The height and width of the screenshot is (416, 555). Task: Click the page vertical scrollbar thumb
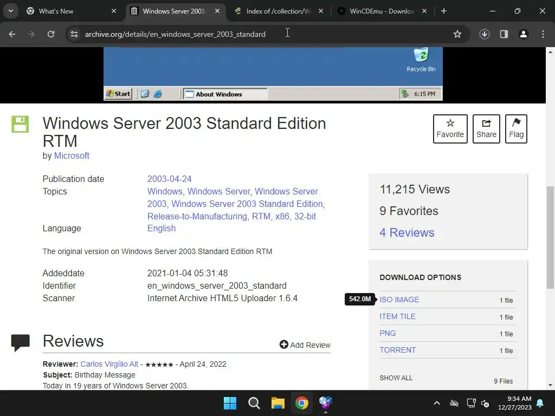(550, 237)
